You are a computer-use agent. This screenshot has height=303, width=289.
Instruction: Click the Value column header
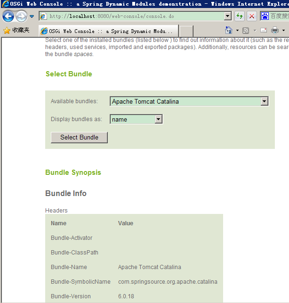tap(126, 223)
